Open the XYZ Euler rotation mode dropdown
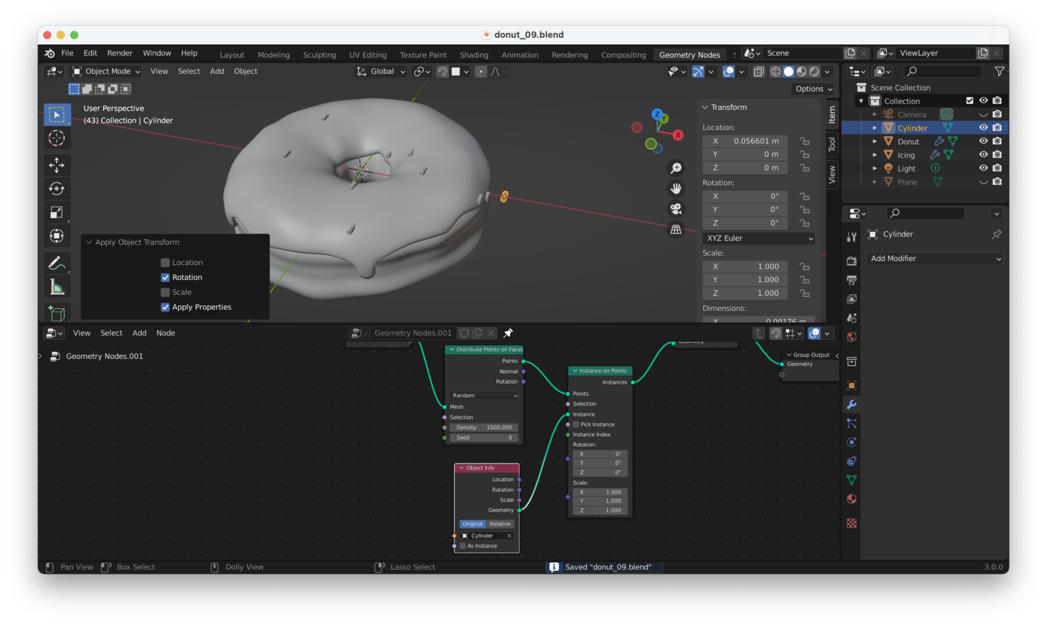Screen dimensions: 1047x624 [759, 238]
